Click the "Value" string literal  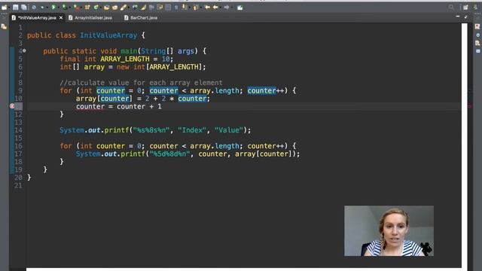[229, 130]
